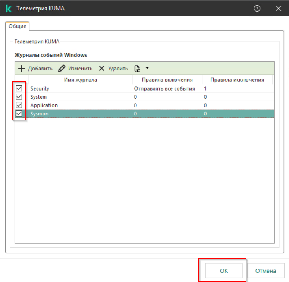Disable the Application journal checkbox
The width and height of the screenshot is (289, 282).
tap(19, 105)
